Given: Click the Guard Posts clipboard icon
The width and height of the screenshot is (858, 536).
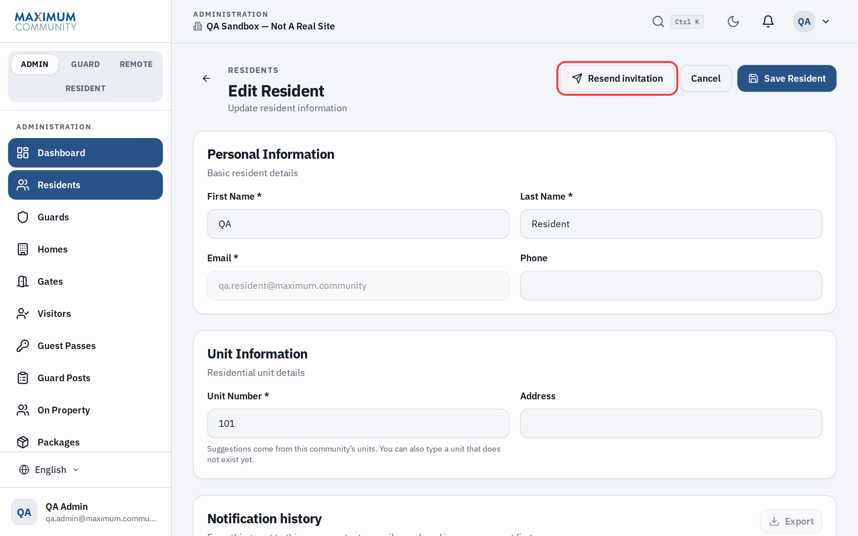Looking at the screenshot, I should click(23, 378).
